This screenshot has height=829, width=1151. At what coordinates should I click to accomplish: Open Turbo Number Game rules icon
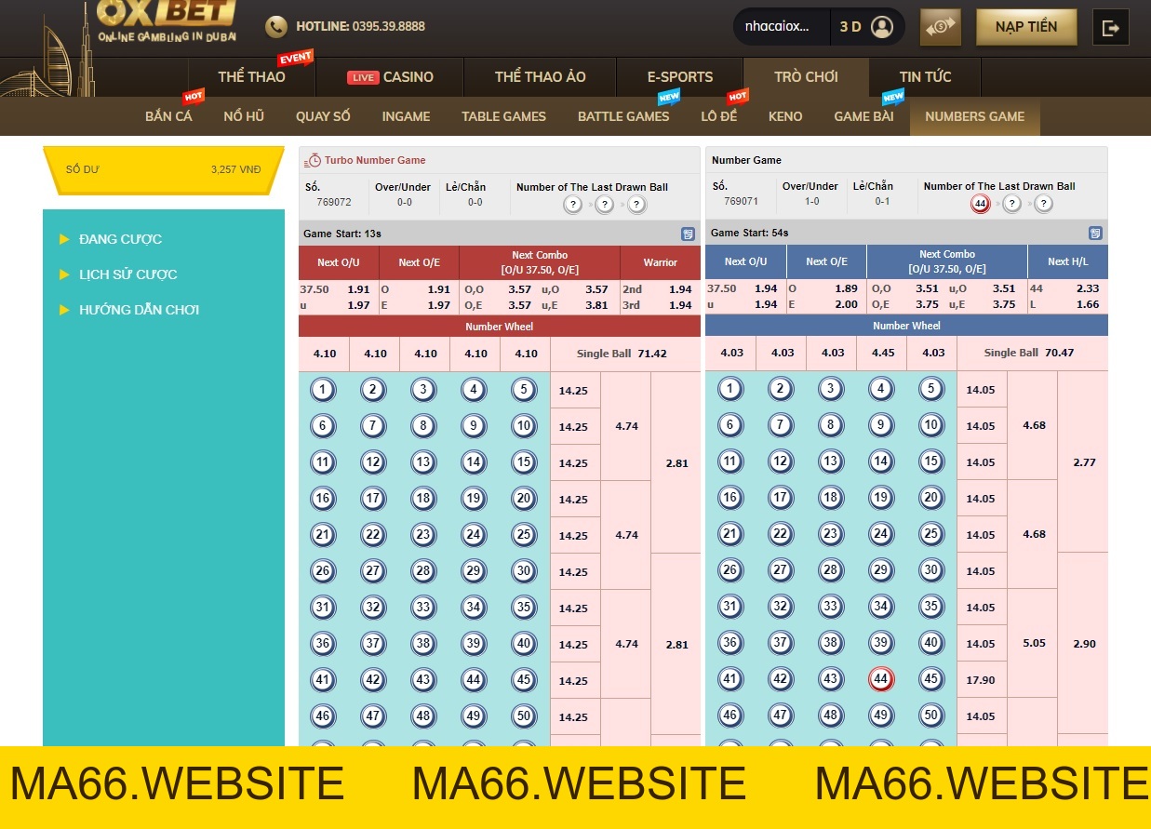pyautogui.click(x=689, y=234)
